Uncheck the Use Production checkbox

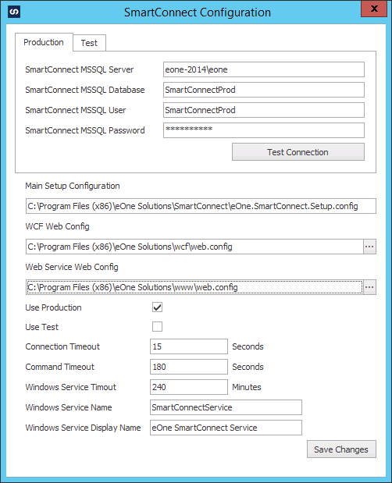click(157, 307)
